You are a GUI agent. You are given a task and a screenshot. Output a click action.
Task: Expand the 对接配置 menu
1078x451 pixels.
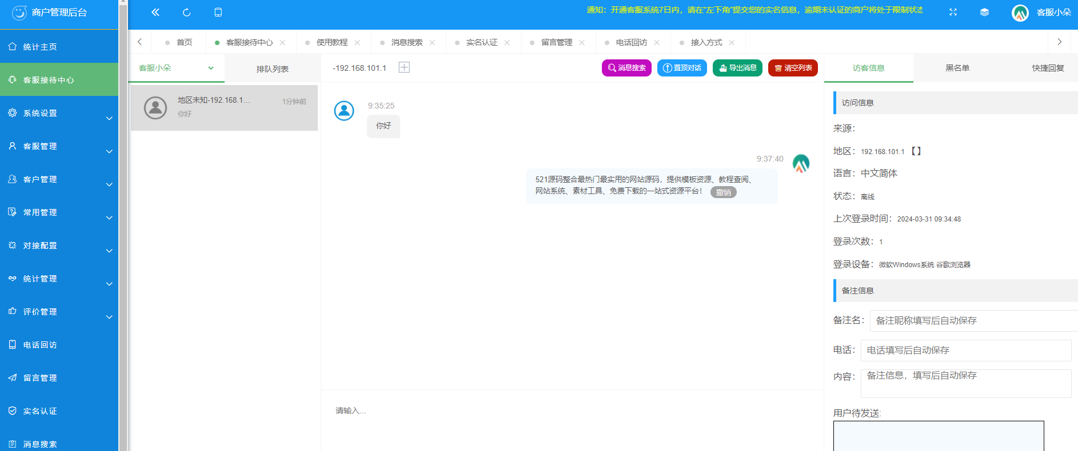tap(59, 245)
